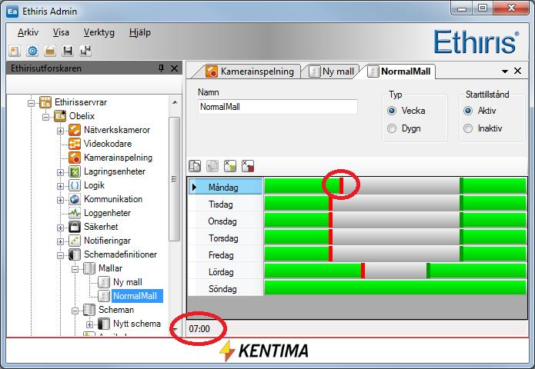Click the Söndag row header
This screenshot has height=369, width=535.
point(226,289)
